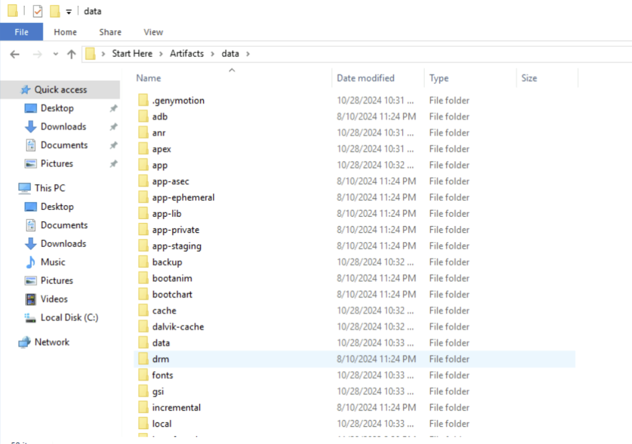Click the Up one level arrow

71,54
